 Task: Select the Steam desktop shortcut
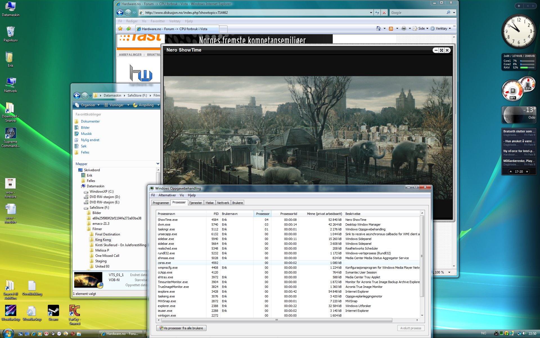click(53, 313)
